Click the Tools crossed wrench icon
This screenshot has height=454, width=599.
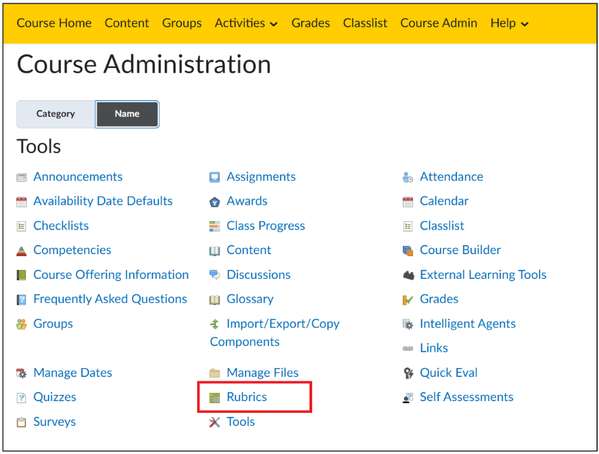coord(215,422)
